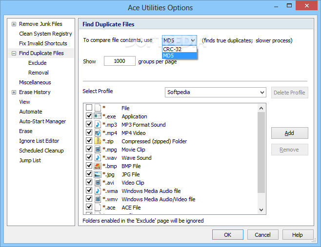Enable the * File checkbox
The height and width of the screenshot is (247, 321).
(x=89, y=107)
